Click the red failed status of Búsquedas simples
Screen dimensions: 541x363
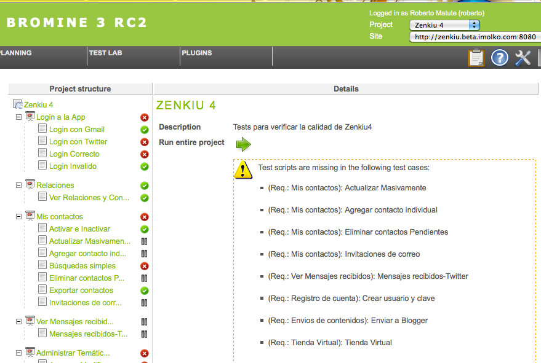(145, 266)
